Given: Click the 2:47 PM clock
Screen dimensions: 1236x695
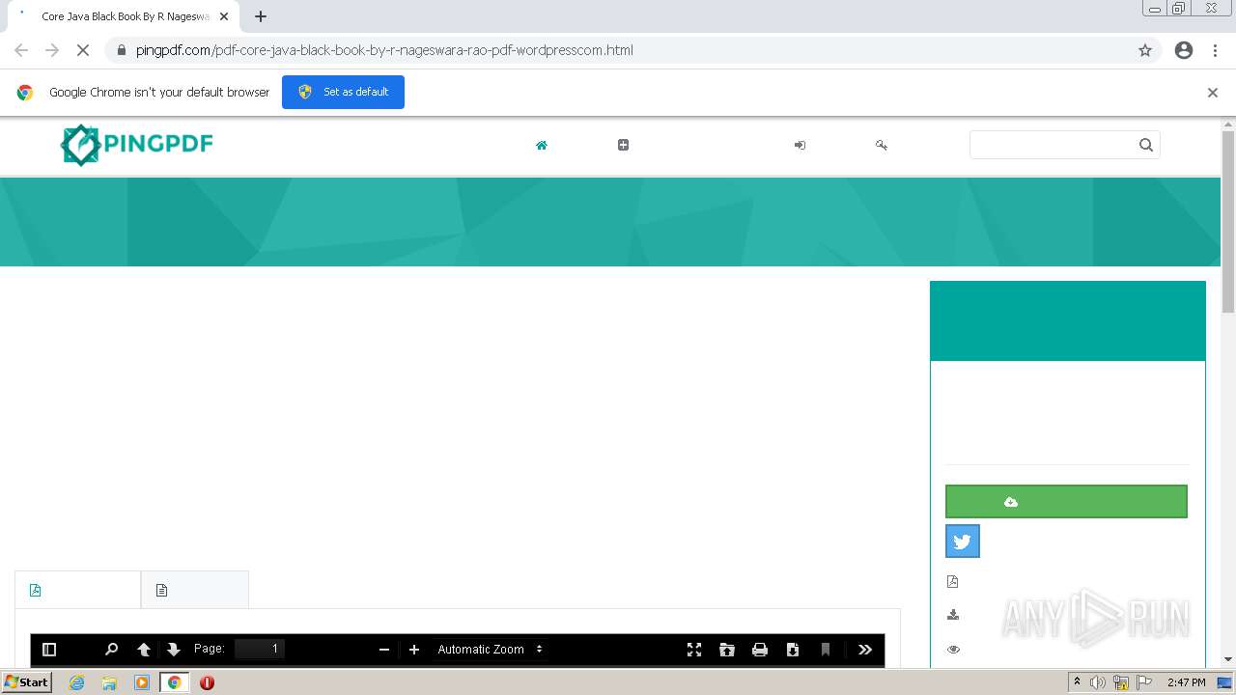Looking at the screenshot, I should point(1186,682).
